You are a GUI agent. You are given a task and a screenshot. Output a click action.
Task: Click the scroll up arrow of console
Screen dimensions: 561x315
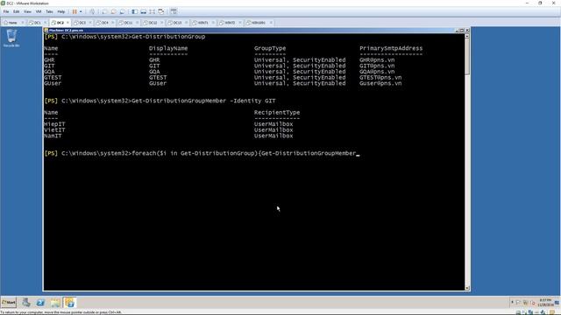tap(467, 36)
